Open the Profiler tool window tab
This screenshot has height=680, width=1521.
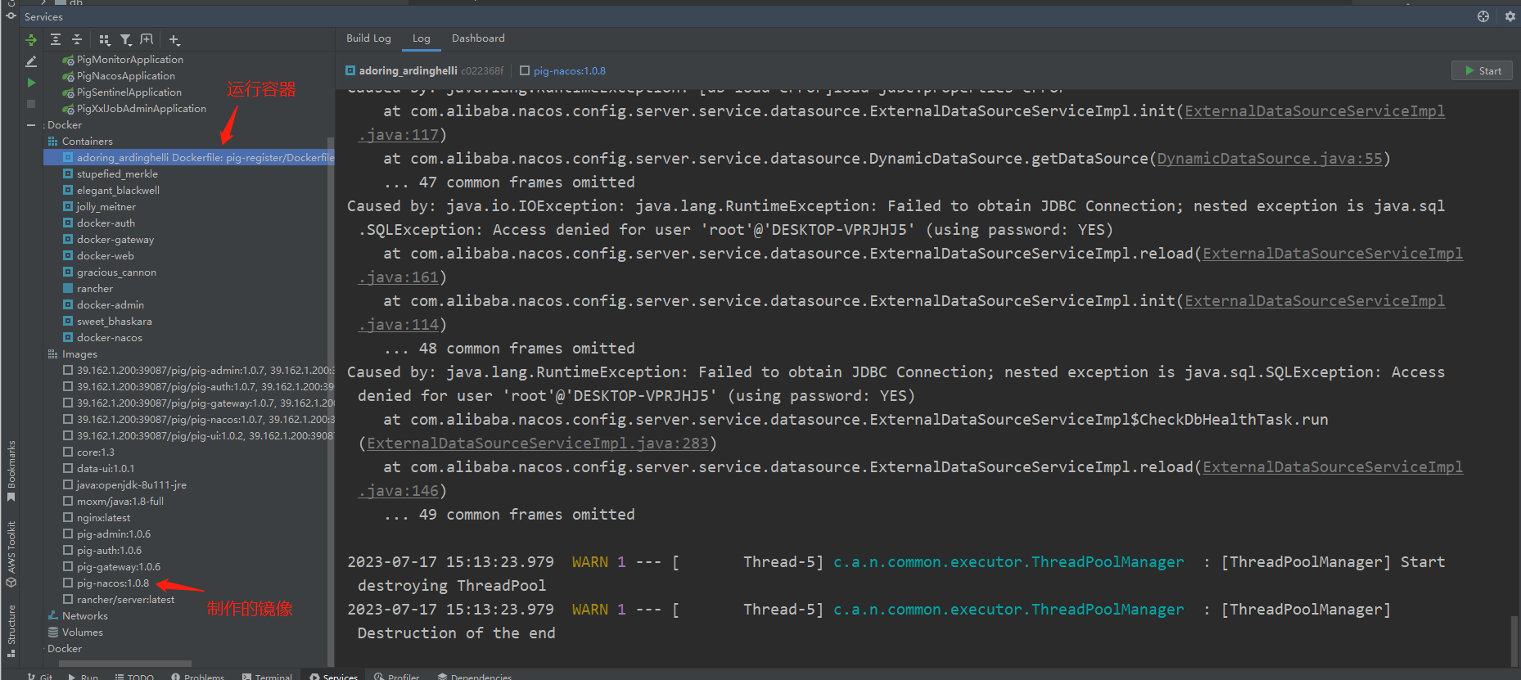(x=397, y=676)
